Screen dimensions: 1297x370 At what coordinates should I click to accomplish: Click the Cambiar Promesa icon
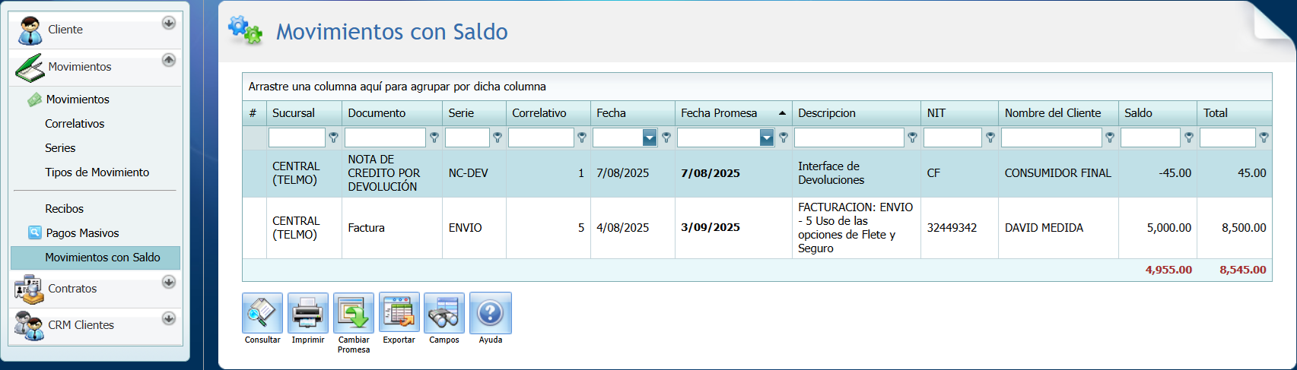(x=354, y=313)
